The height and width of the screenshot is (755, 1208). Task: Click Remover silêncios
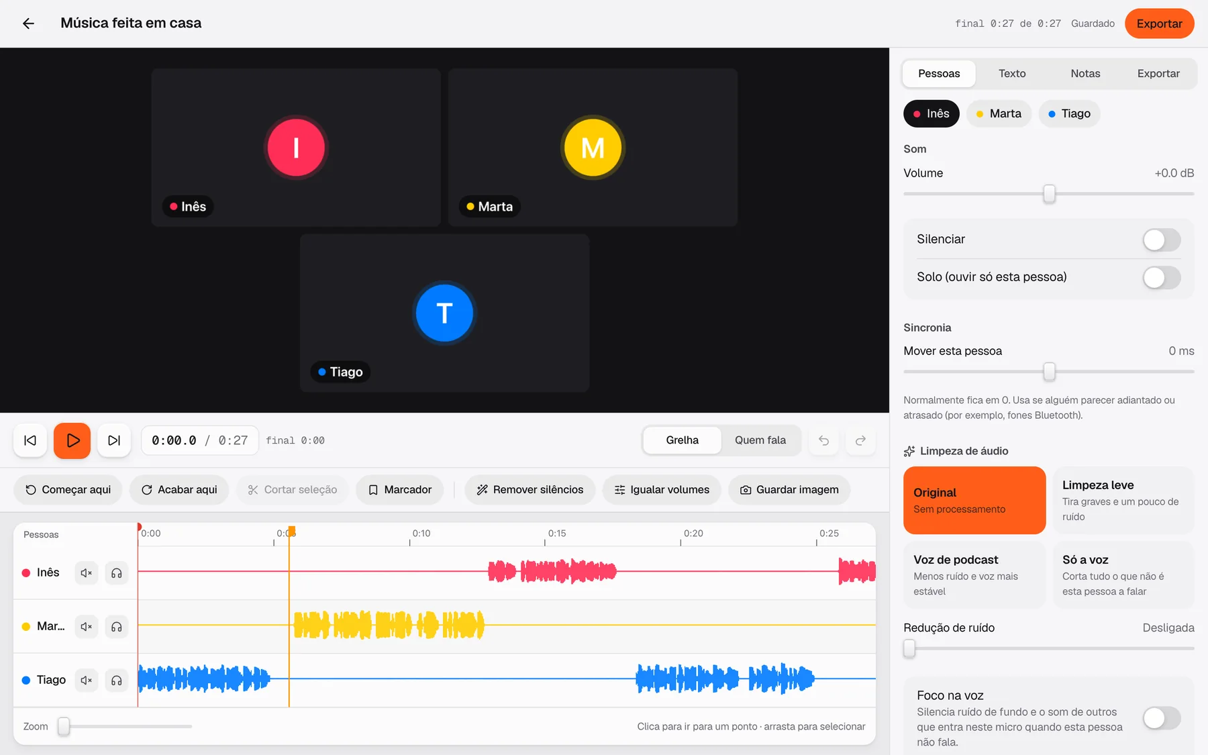pos(530,490)
